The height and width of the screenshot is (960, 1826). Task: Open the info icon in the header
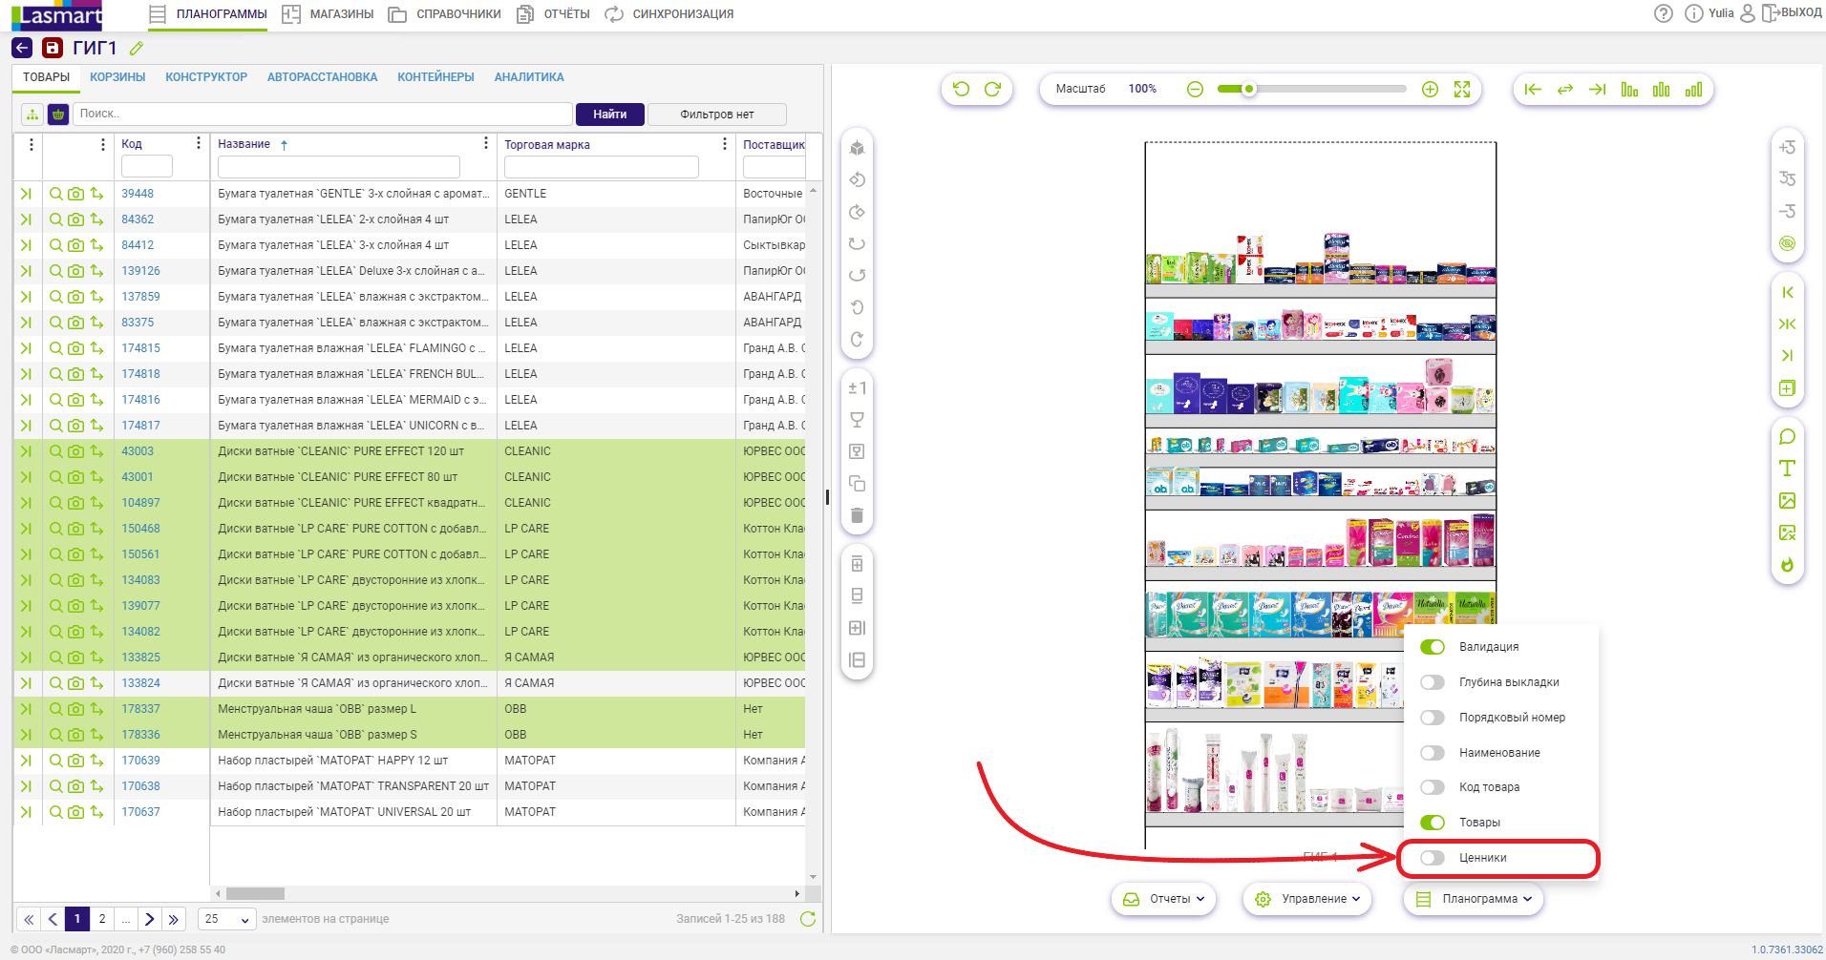click(1694, 13)
